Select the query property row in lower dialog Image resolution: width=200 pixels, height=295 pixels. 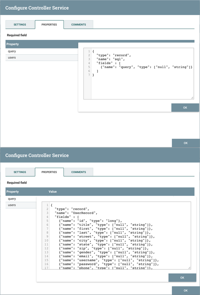(x=21, y=199)
